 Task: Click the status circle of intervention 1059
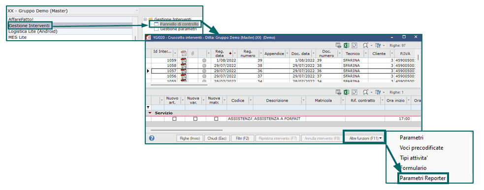point(204,60)
